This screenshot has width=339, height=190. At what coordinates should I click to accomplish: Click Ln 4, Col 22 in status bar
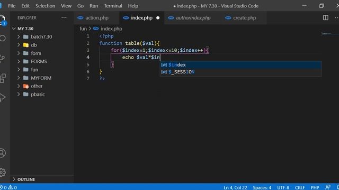point(235,187)
